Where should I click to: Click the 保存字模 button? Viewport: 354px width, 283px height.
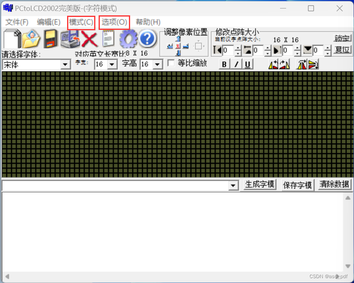click(x=297, y=185)
